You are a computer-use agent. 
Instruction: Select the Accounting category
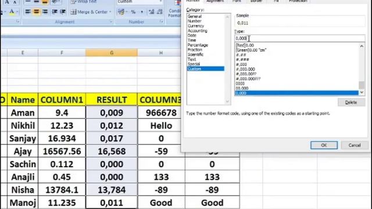[198, 31]
